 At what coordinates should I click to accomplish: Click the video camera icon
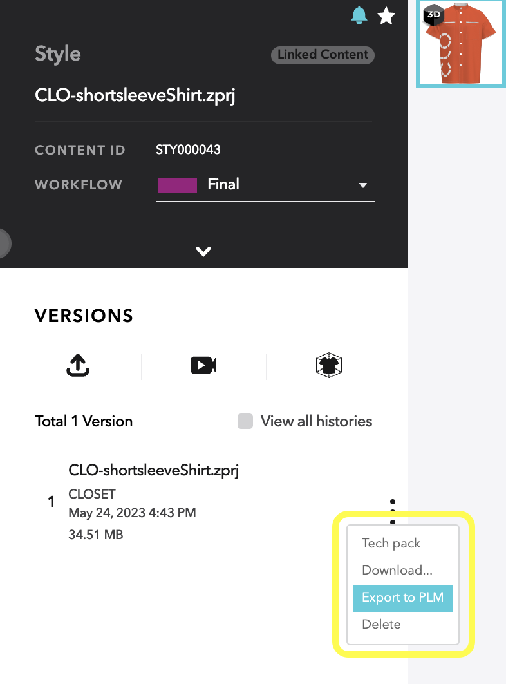click(x=203, y=366)
